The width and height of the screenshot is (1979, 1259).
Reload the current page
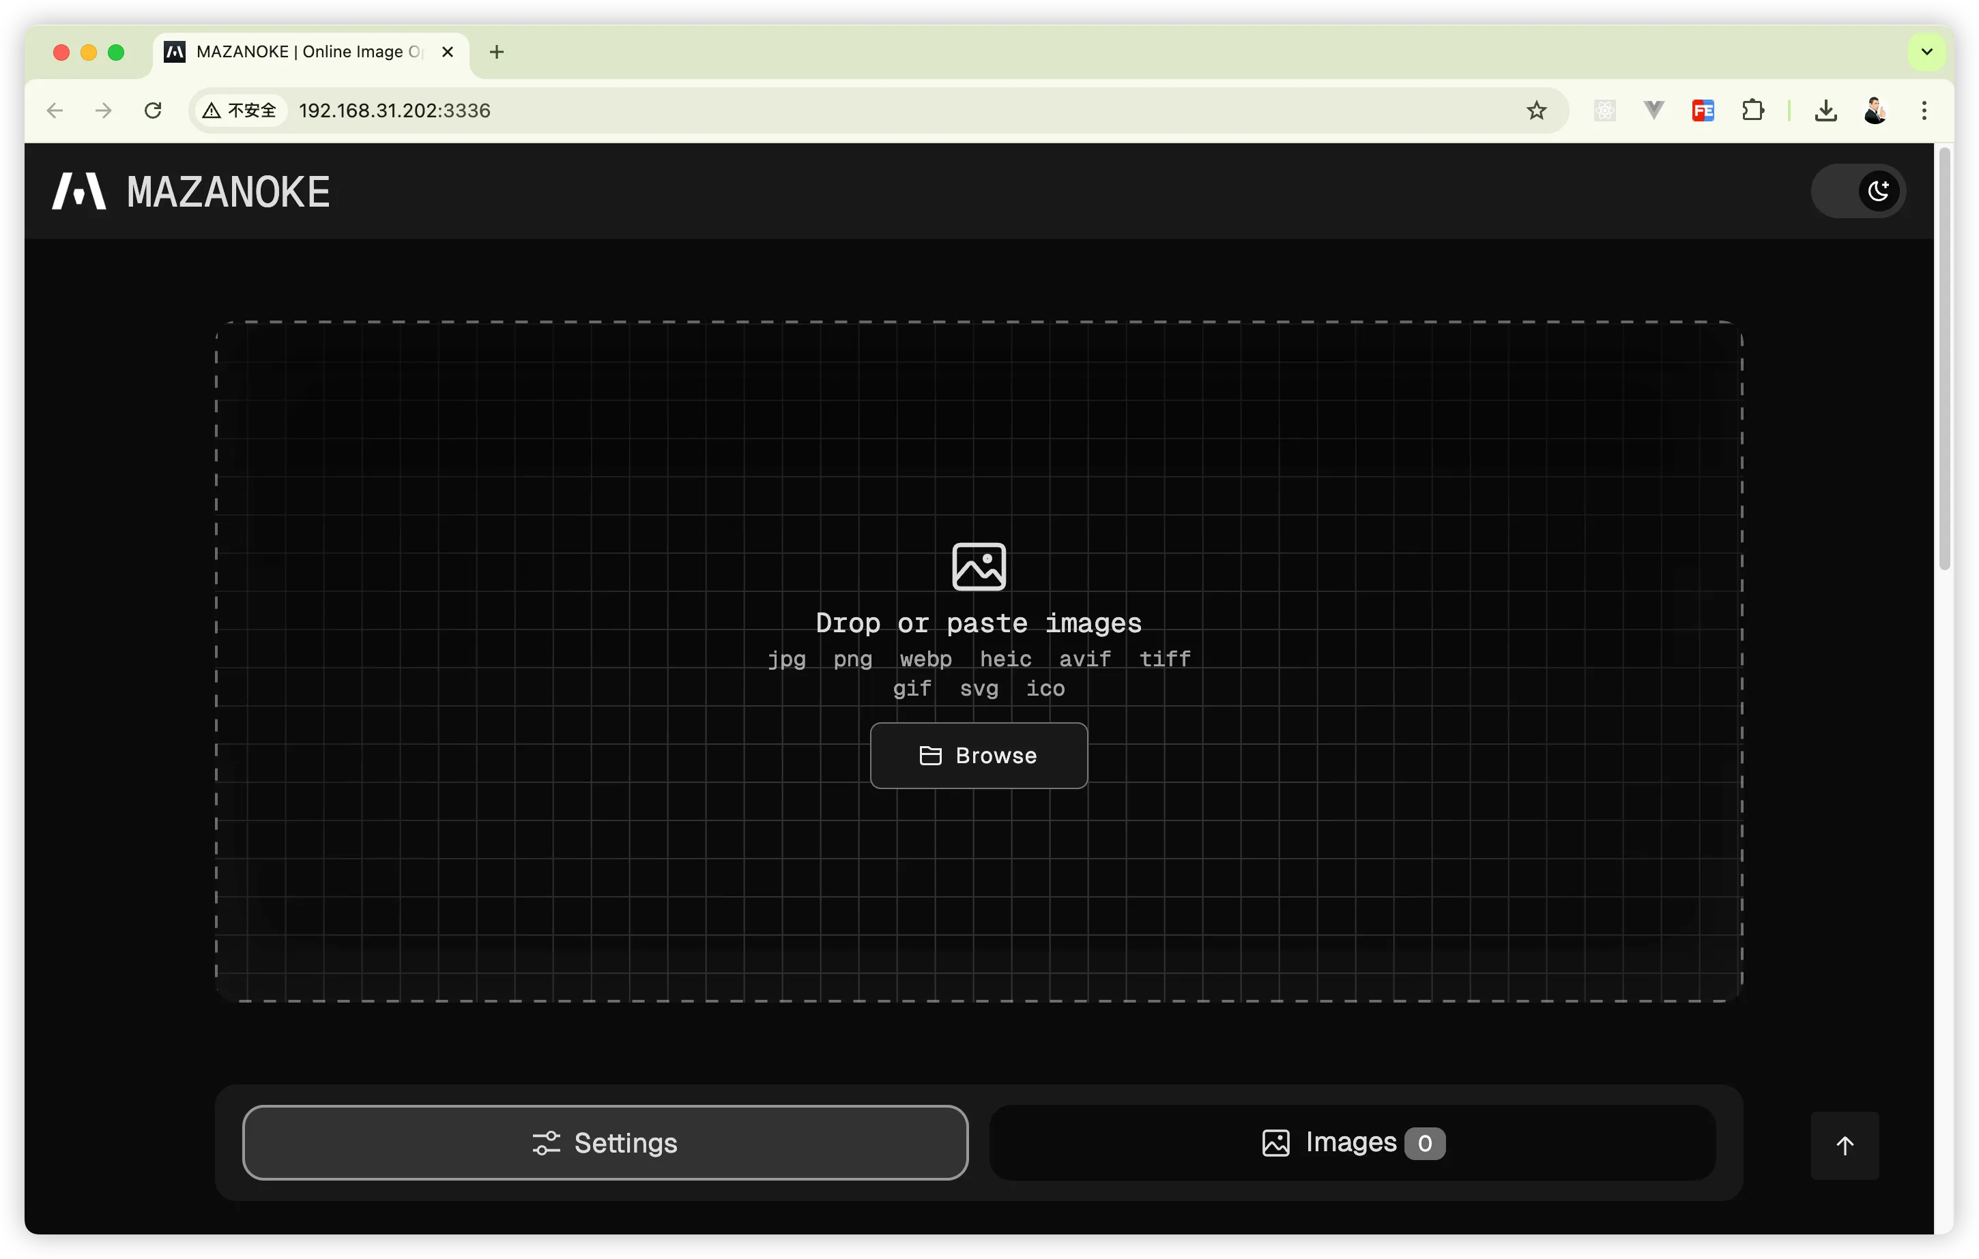coord(153,110)
